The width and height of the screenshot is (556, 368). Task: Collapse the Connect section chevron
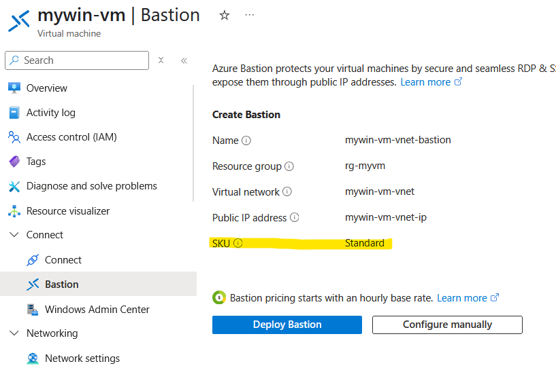[14, 235]
